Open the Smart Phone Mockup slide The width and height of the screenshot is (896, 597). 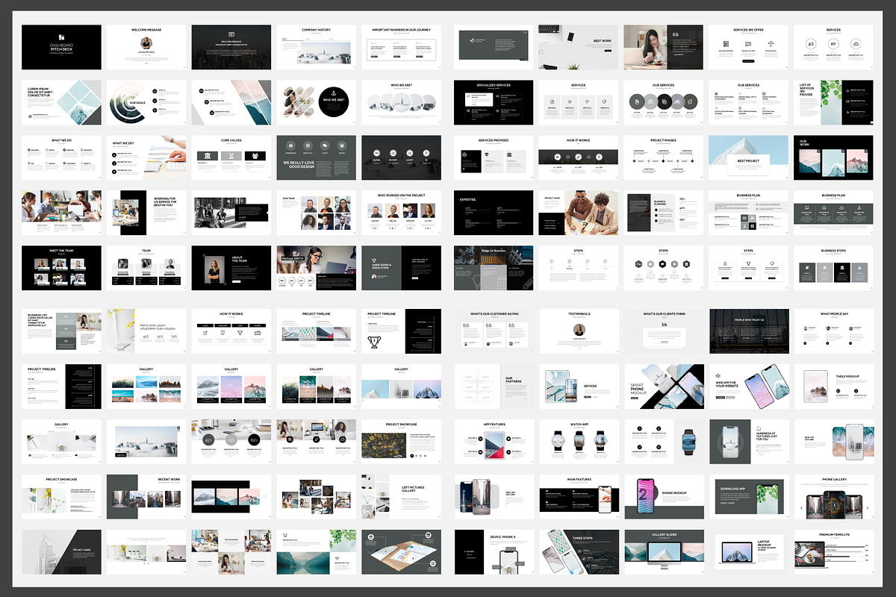coord(663,387)
